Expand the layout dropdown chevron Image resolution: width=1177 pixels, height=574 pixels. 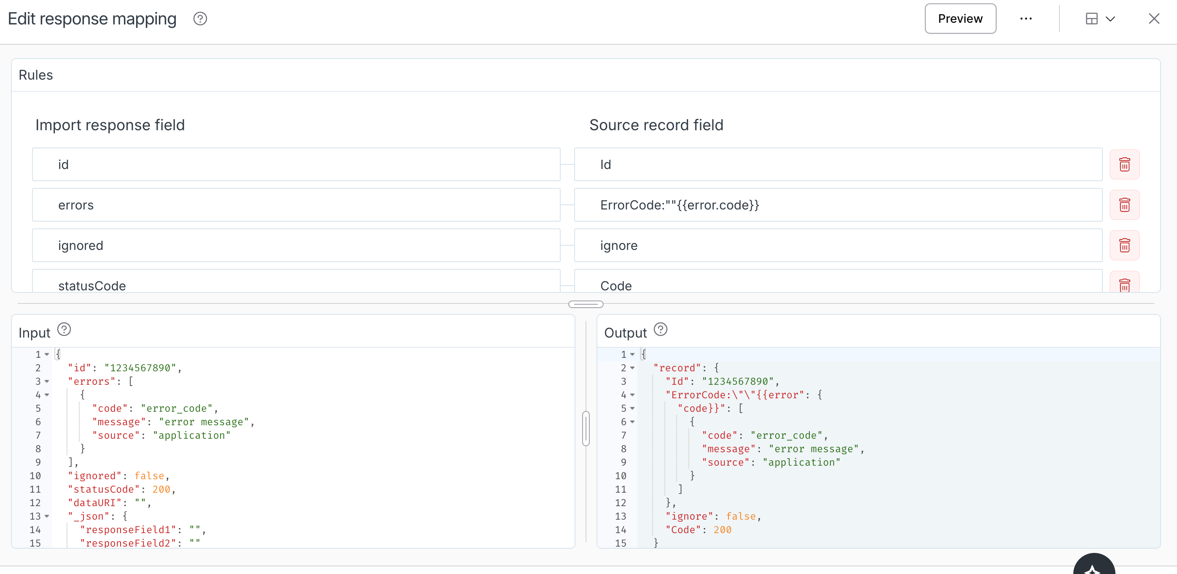tap(1110, 19)
